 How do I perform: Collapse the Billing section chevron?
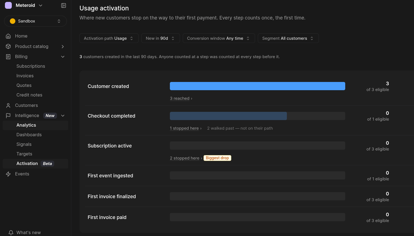point(63,57)
